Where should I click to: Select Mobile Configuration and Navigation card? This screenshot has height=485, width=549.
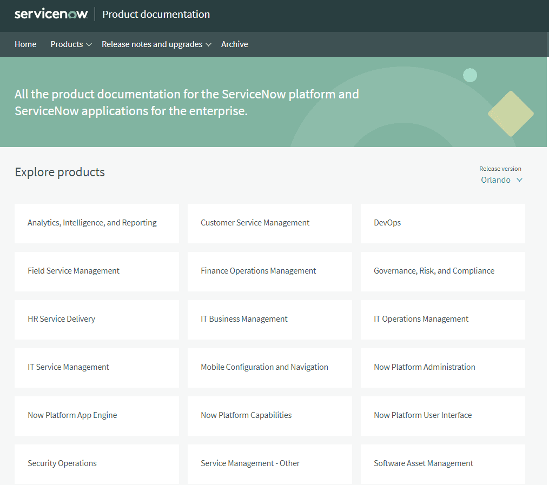(270, 368)
